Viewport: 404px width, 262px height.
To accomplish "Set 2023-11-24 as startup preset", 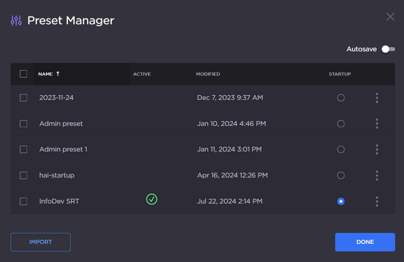I will click(341, 98).
